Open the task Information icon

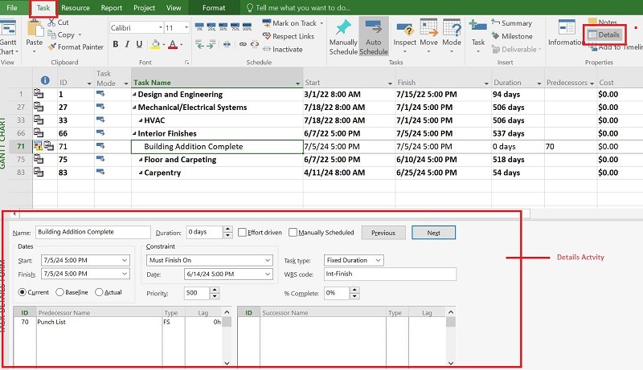(567, 28)
